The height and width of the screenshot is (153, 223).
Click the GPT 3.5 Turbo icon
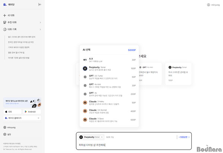(85, 77)
